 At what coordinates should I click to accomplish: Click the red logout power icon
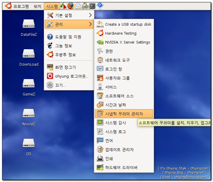[50, 76]
